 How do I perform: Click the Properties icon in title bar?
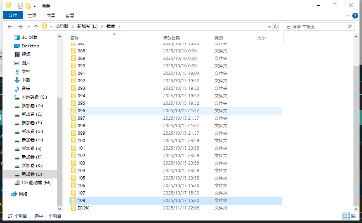20,5
